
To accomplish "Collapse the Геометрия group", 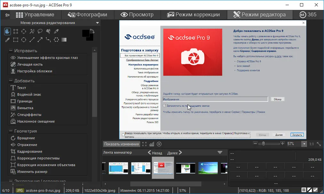I will click(x=11, y=131).
